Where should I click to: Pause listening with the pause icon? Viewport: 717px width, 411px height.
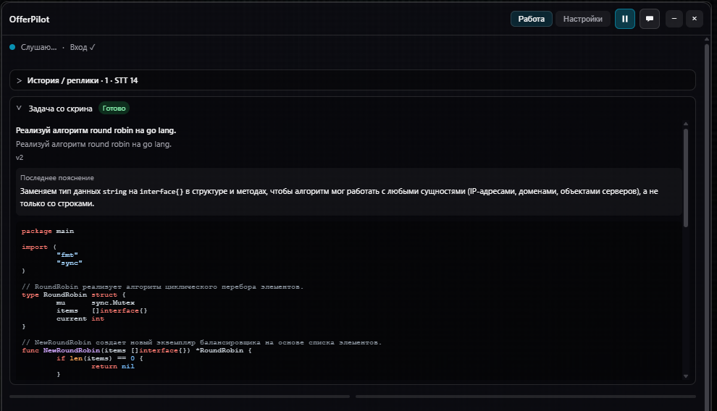click(624, 19)
